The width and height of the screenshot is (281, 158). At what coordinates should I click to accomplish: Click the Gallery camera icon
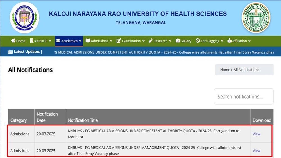[178, 41]
